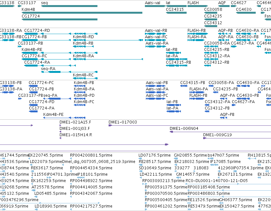Open protein seq-PA
Screen dimensions: 271x211
coord(57,99)
